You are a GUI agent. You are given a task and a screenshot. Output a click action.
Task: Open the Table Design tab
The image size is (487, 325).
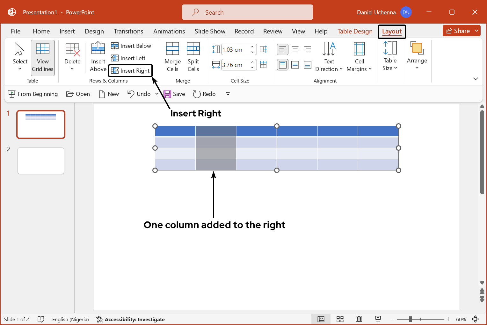(355, 31)
